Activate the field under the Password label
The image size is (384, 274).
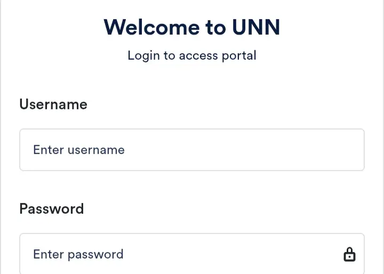pyautogui.click(x=181, y=254)
